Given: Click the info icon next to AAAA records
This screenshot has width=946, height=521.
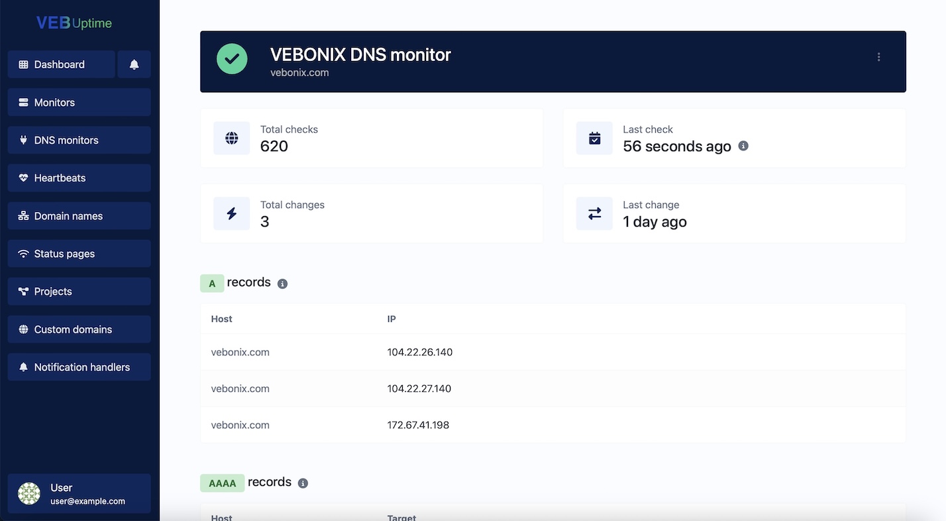Looking at the screenshot, I should pos(303,483).
